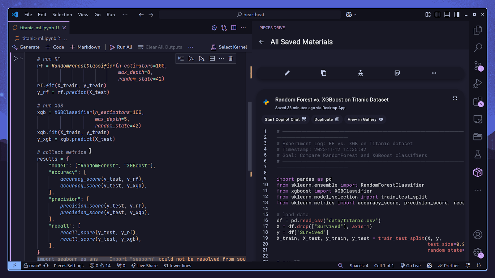Add a new Markdown cell
Viewport: 495px width, 278px height.
(85, 47)
